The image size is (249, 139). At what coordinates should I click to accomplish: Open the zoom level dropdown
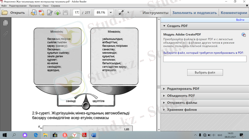tap(111, 13)
